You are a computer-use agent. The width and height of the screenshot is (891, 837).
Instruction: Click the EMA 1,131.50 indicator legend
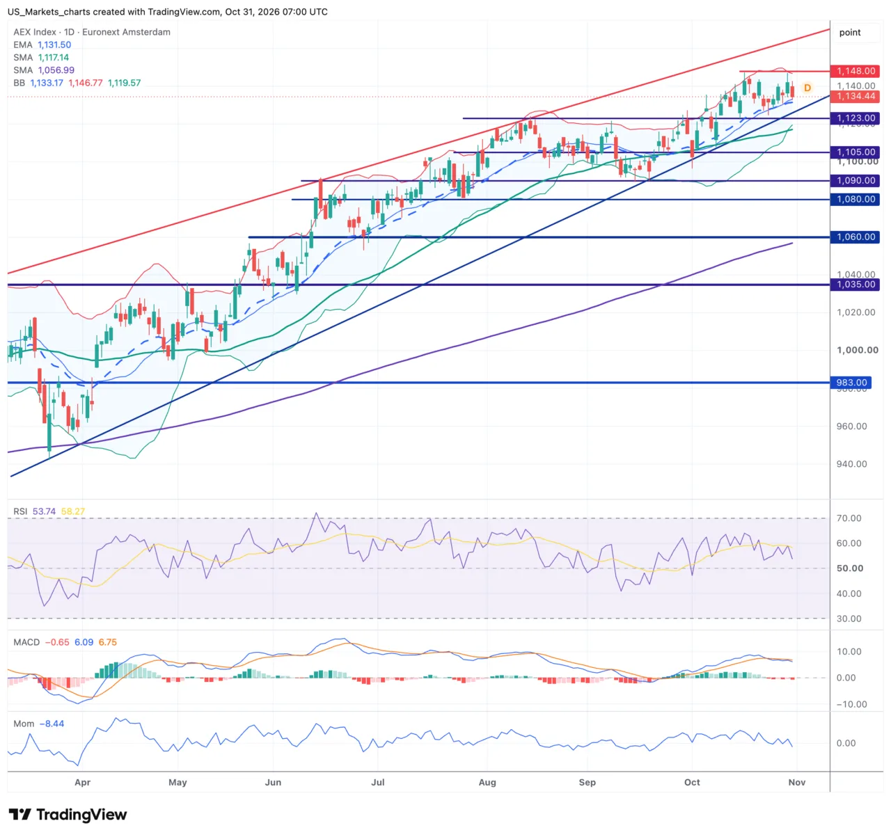(x=42, y=45)
